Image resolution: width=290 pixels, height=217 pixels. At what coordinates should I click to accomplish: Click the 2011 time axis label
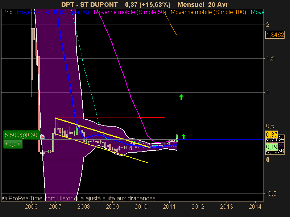click(x=169, y=207)
